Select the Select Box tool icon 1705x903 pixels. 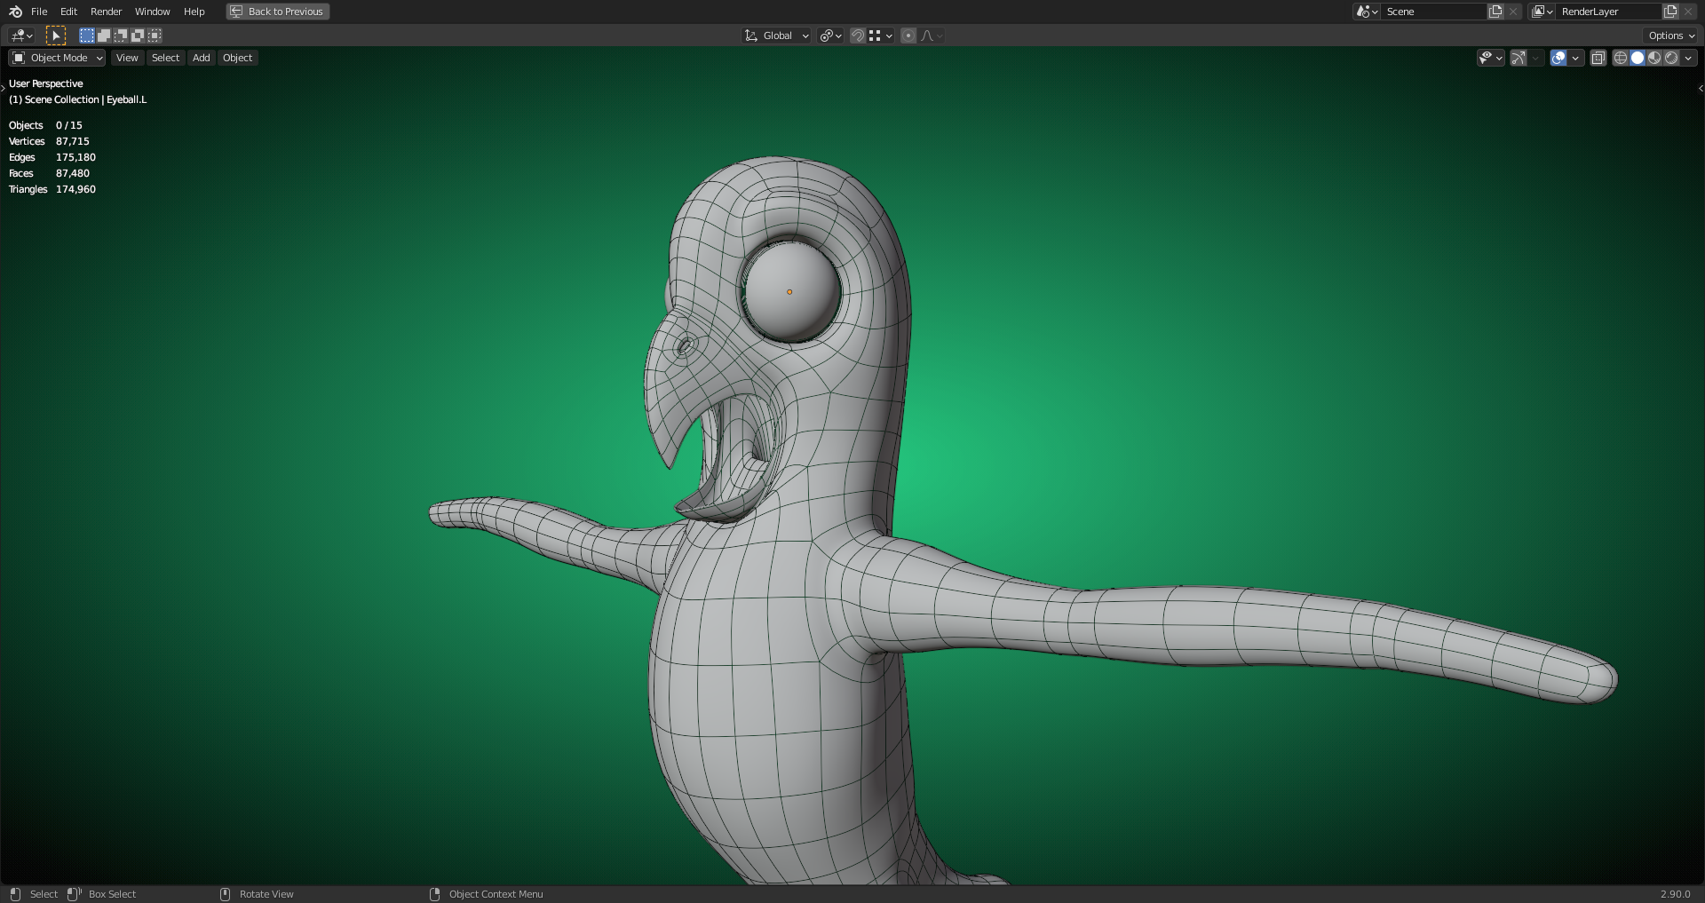[x=55, y=36]
